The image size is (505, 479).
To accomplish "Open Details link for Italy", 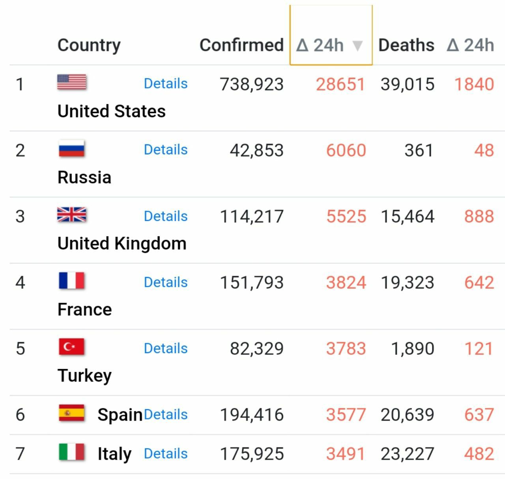I will tap(166, 453).
